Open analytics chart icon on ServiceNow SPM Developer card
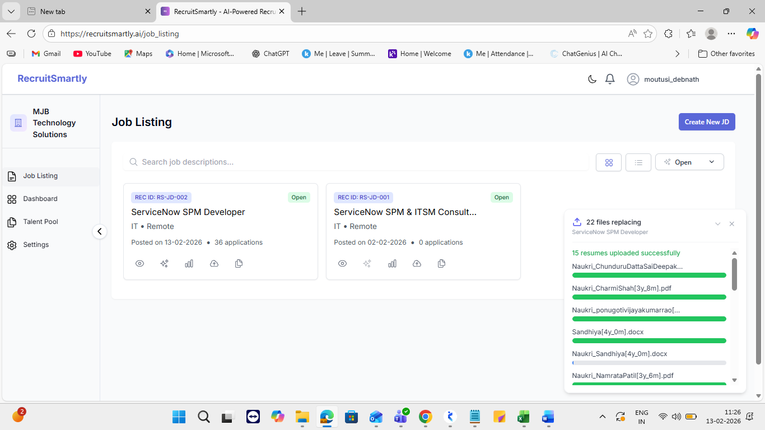Screen dimensions: 765x430 click(x=189, y=264)
